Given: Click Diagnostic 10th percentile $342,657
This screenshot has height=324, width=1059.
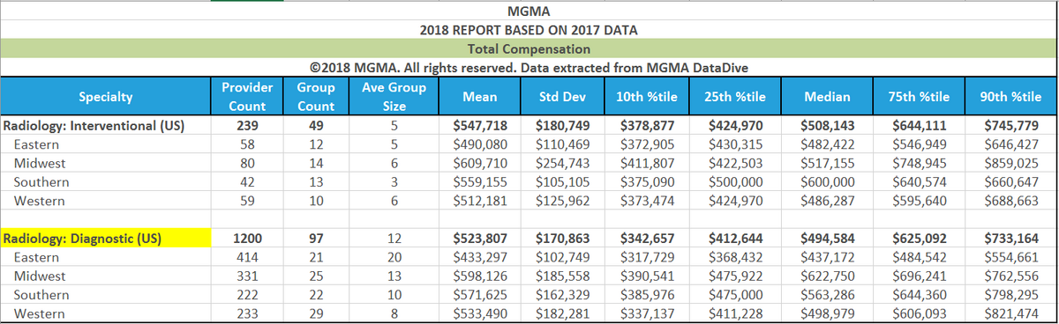Looking at the screenshot, I should 649,238.
